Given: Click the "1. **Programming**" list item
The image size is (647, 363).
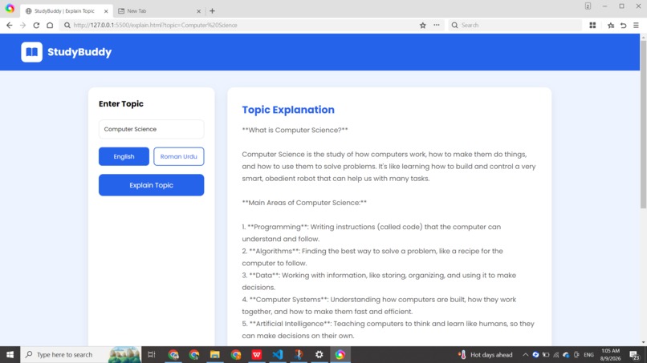Looking at the screenshot, I should tap(372, 233).
